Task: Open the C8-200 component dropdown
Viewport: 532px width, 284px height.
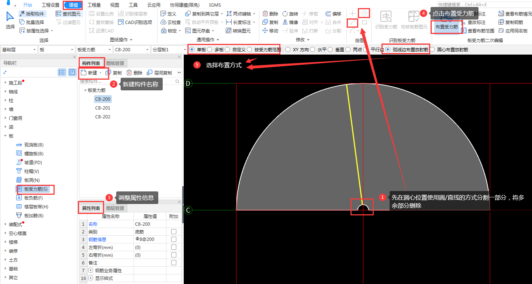Action: 132,49
